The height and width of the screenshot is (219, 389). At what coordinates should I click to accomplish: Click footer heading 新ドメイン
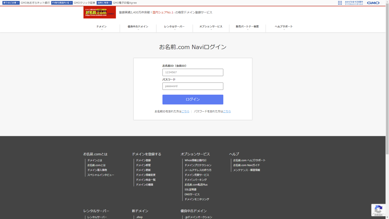[140, 211]
